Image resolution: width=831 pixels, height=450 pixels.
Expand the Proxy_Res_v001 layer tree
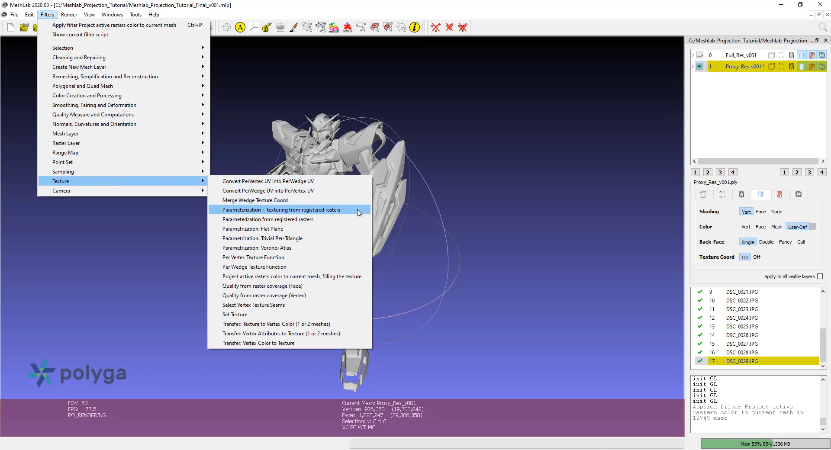pos(692,66)
